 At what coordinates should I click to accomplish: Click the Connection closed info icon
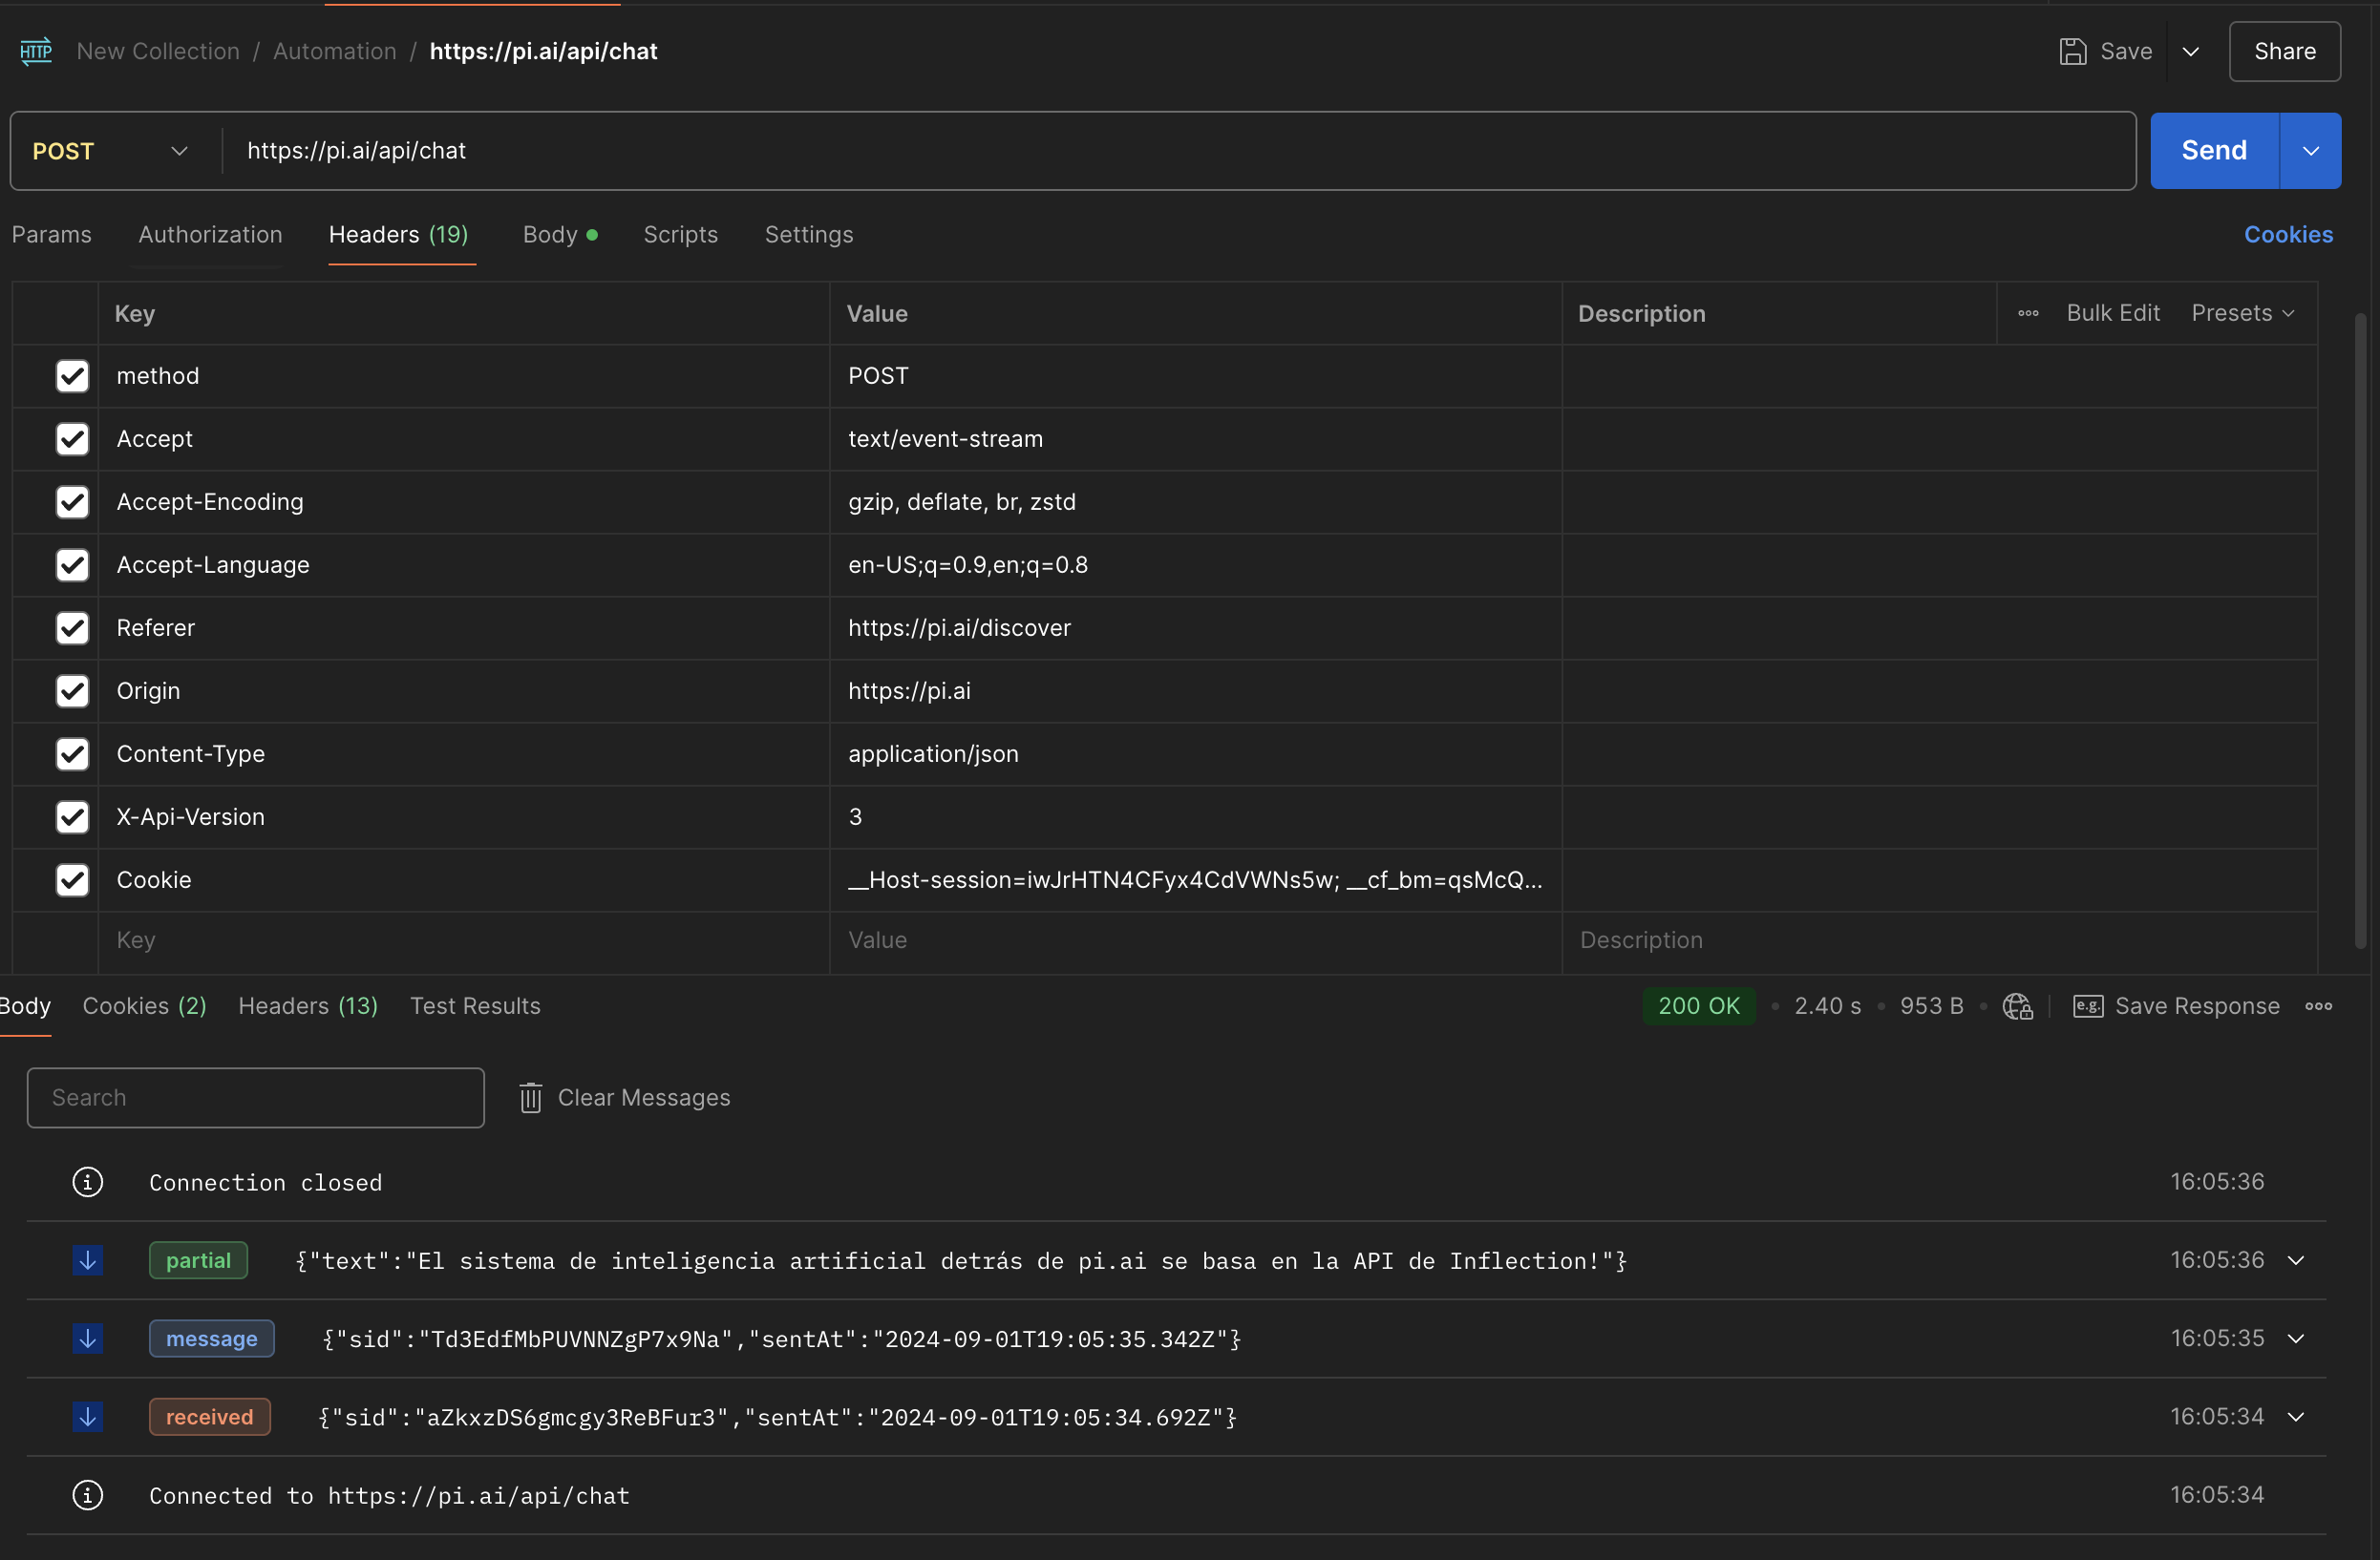(88, 1182)
